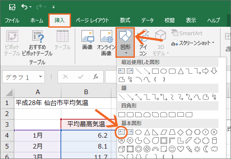Open the Customize Quick Access Toolbar dropdown
231x159 pixels.
pos(53,7)
